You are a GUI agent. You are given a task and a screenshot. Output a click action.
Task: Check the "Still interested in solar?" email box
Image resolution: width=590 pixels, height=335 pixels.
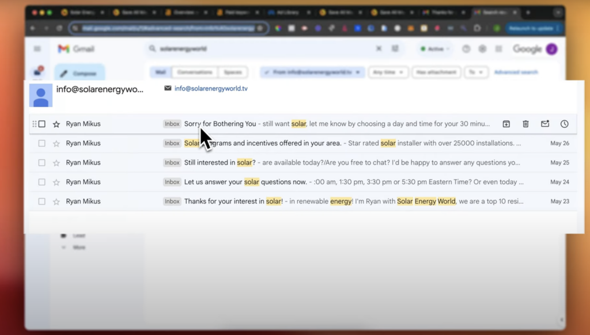pyautogui.click(x=42, y=163)
